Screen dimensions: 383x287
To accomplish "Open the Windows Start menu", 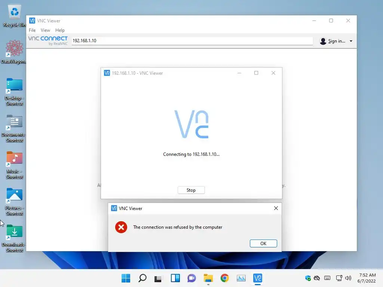I will tap(126, 278).
